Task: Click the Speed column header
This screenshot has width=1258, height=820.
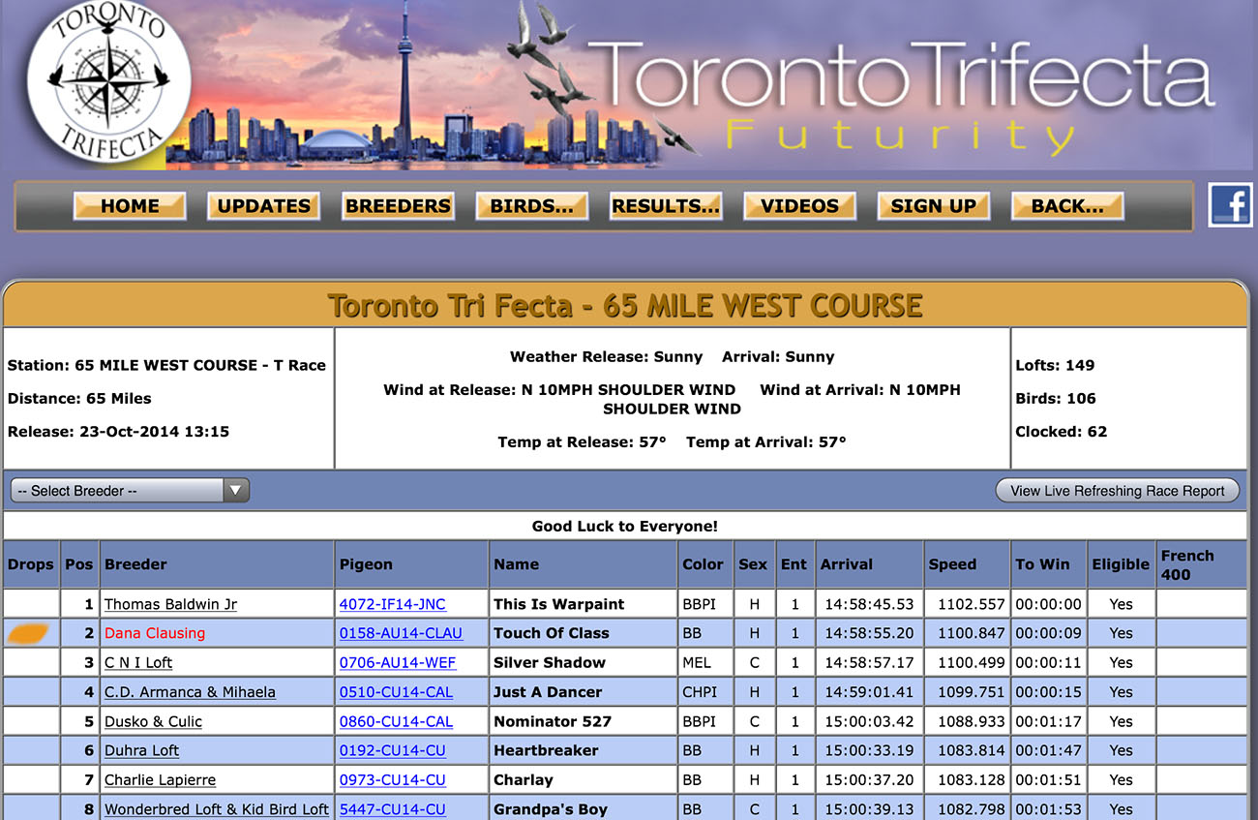Action: 967,564
